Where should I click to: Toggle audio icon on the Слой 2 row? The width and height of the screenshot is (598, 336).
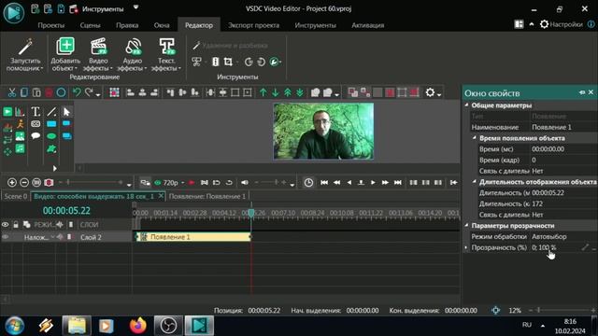pyautogui.click(x=60, y=237)
